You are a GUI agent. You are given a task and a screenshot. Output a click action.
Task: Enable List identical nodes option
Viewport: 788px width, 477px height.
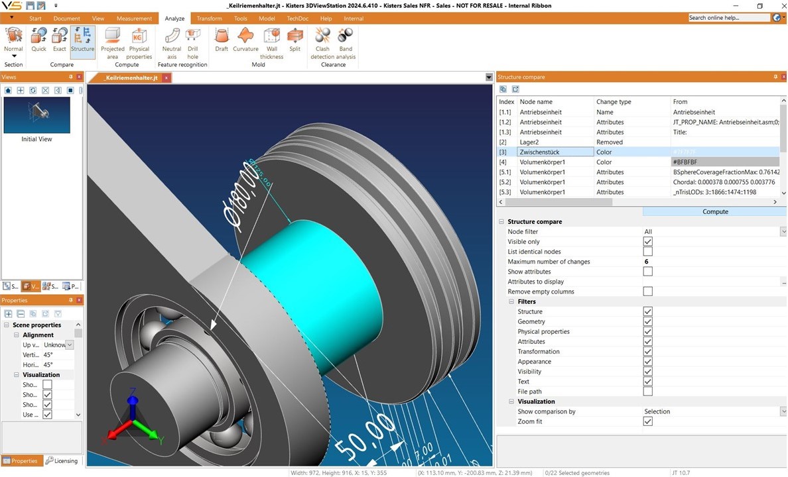[x=647, y=251]
